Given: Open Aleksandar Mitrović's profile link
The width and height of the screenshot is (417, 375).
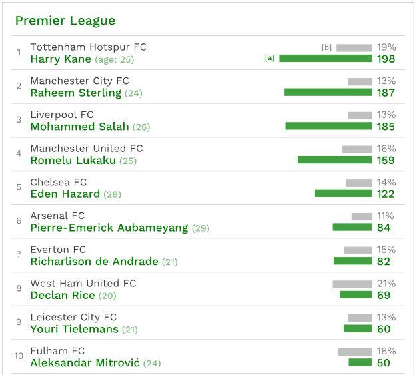Looking at the screenshot, I should [x=85, y=363].
